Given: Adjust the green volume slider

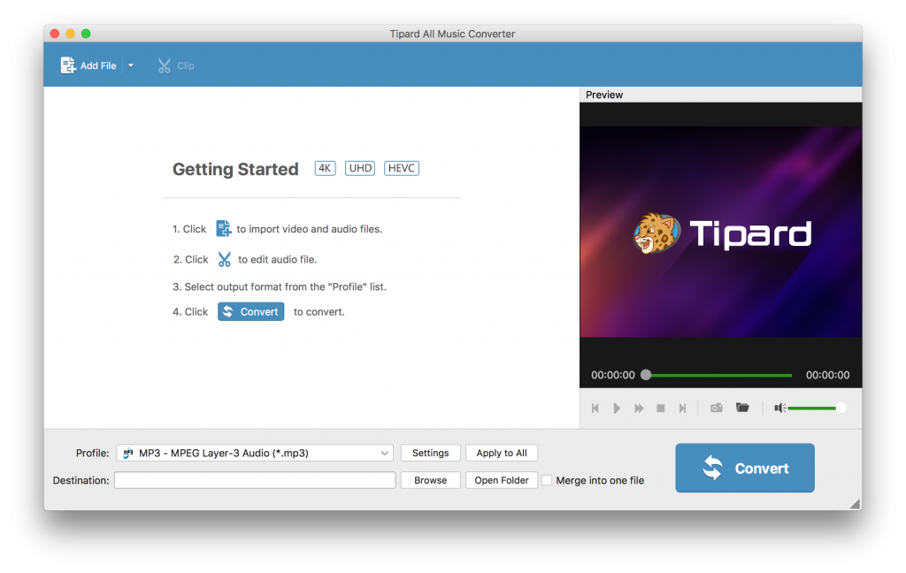Looking at the screenshot, I should coord(818,408).
